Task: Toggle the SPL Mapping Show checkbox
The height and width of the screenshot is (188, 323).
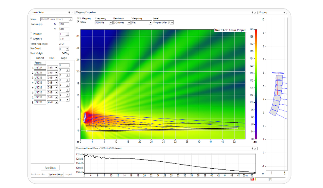Action: point(78,22)
